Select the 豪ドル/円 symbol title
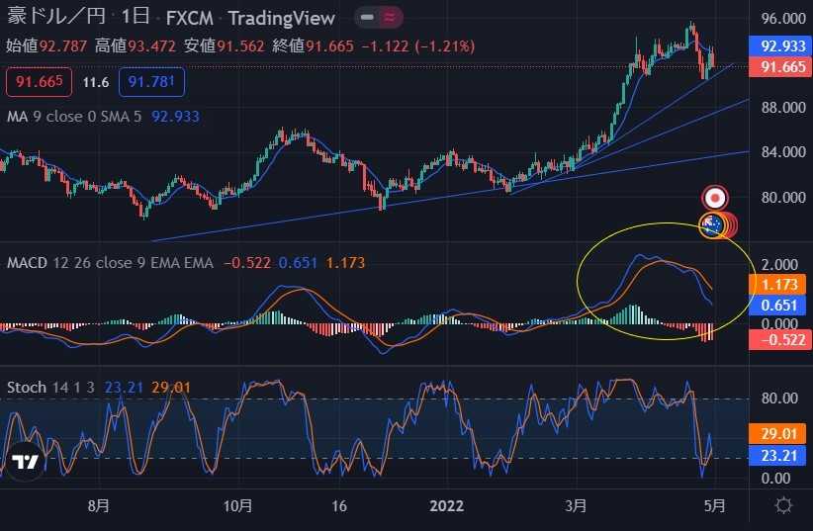The height and width of the screenshot is (531, 813). click(56, 17)
